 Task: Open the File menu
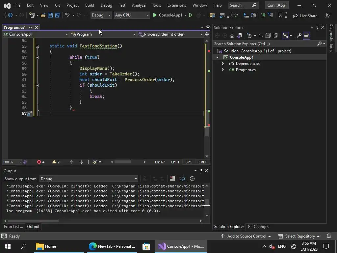(x=17, y=5)
